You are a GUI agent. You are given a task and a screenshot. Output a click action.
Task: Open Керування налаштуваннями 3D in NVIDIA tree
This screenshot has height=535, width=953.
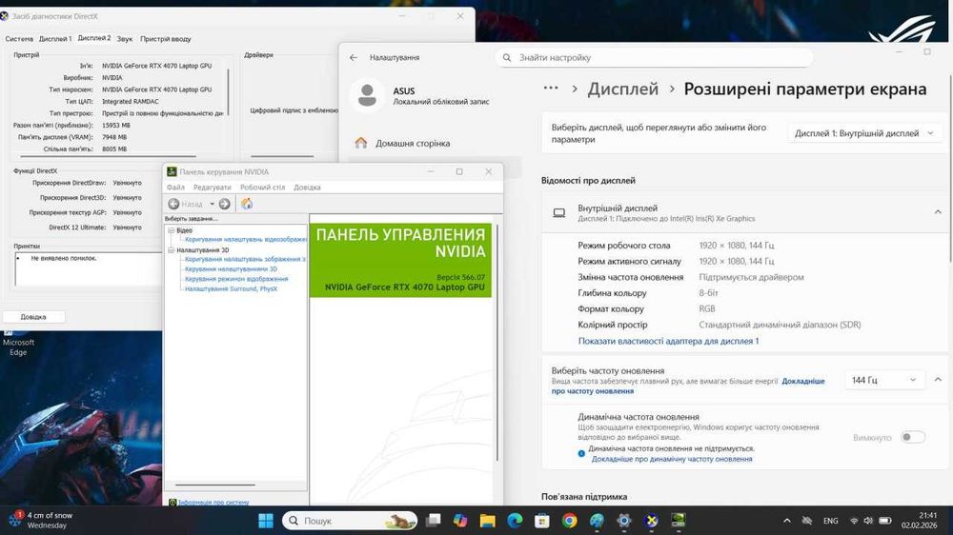click(231, 269)
